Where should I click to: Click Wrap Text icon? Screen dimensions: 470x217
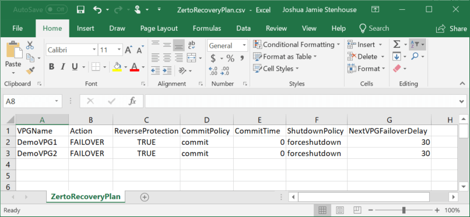(191, 45)
